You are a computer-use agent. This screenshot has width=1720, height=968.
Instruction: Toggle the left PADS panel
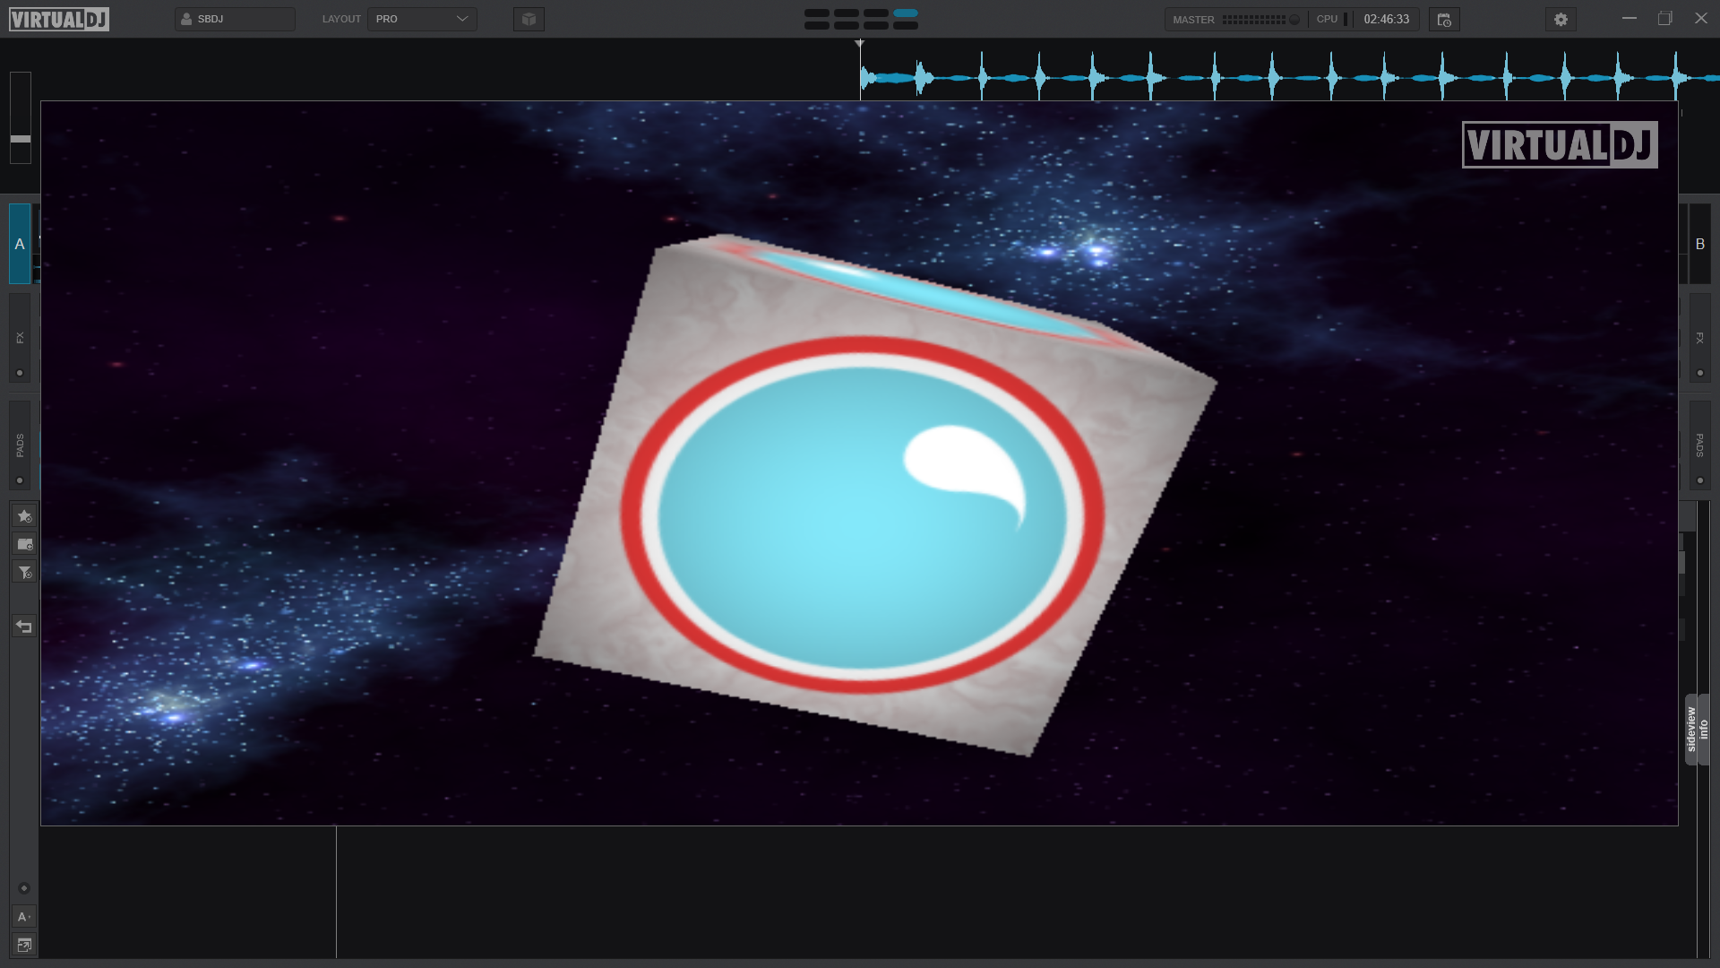pyautogui.click(x=20, y=445)
